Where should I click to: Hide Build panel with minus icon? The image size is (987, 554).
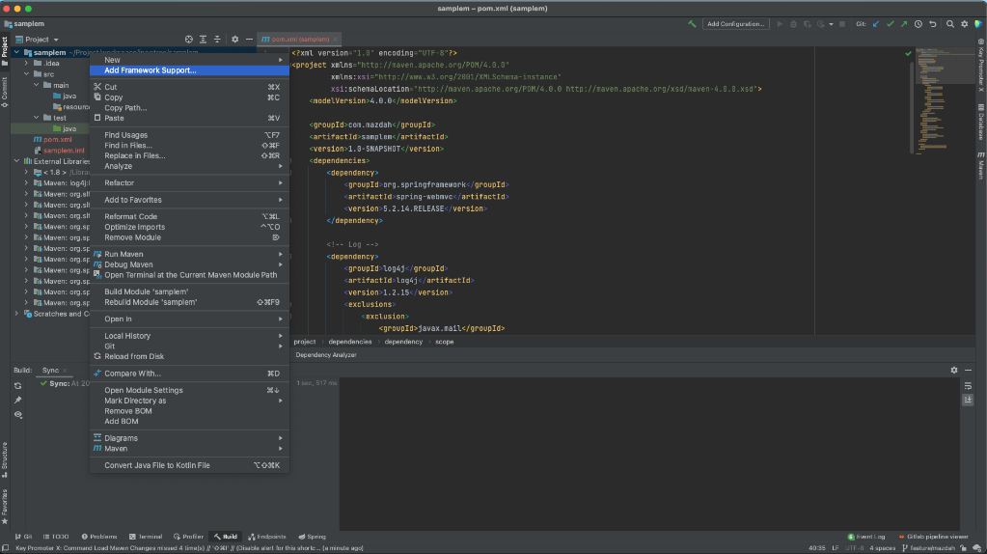pos(968,371)
